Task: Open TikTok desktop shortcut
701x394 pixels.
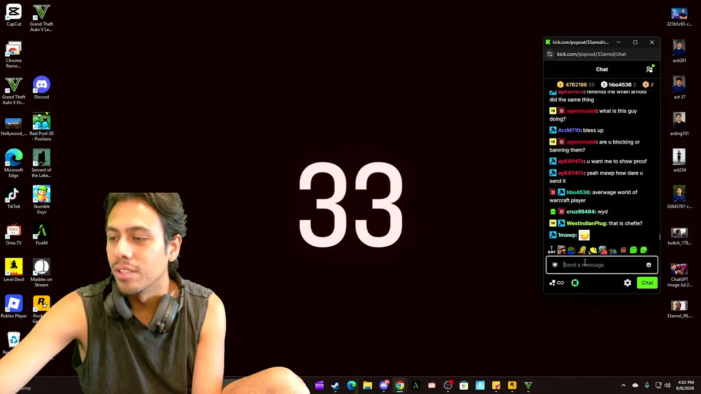Action: 14,198
